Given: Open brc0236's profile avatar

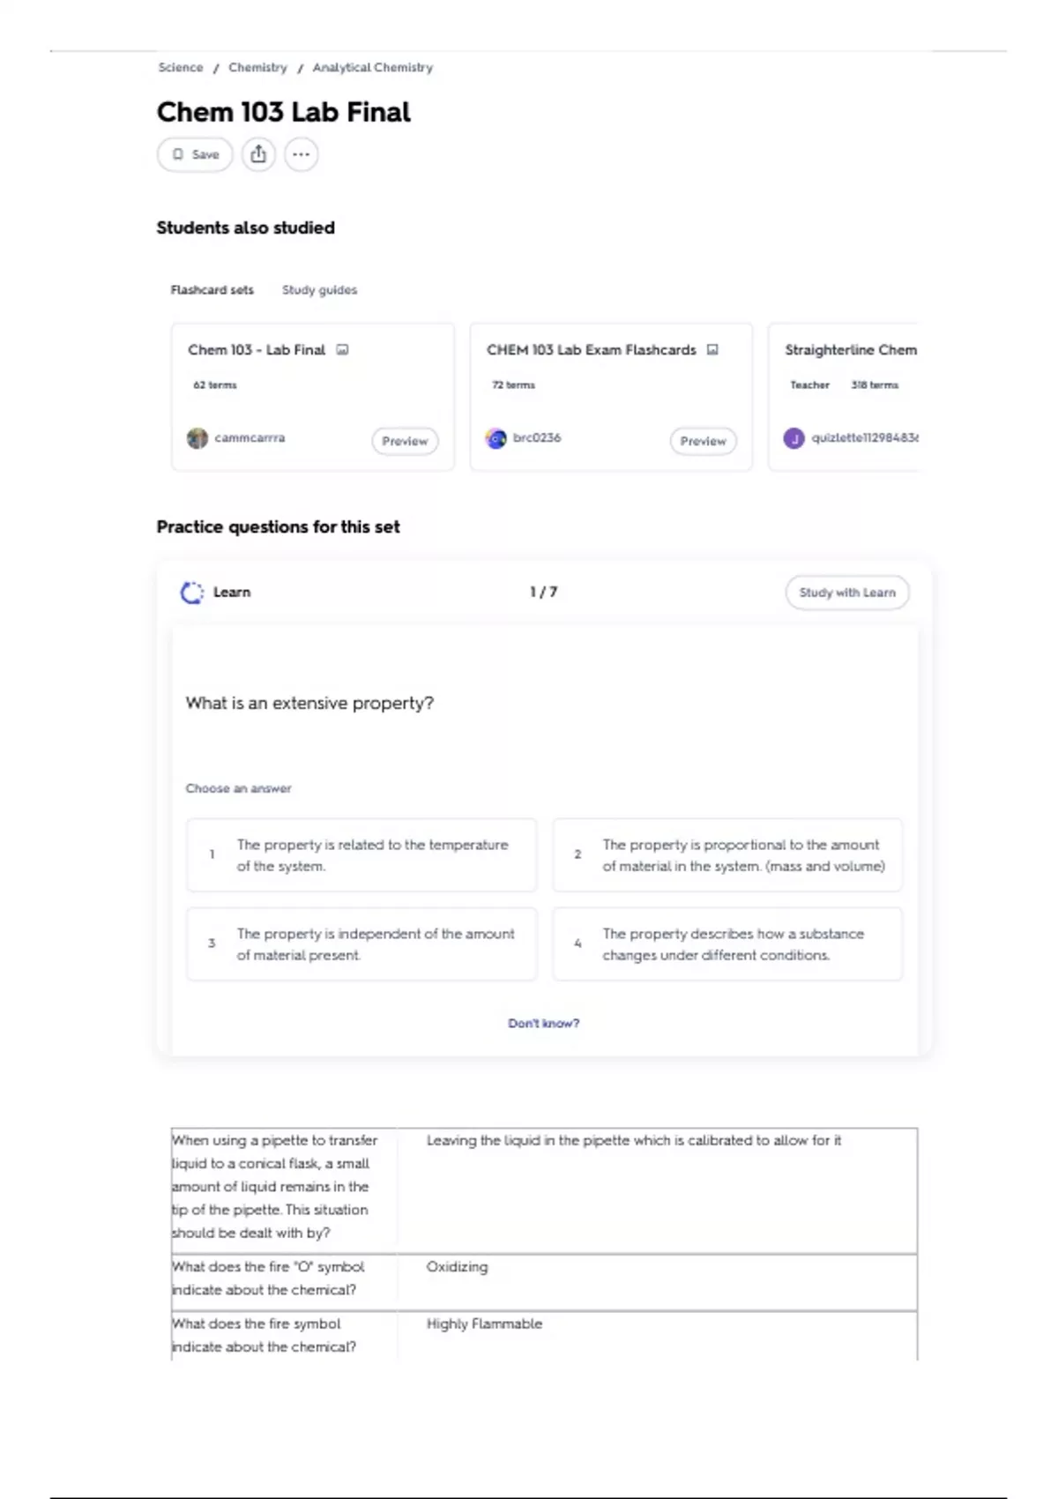Looking at the screenshot, I should tap(496, 438).
